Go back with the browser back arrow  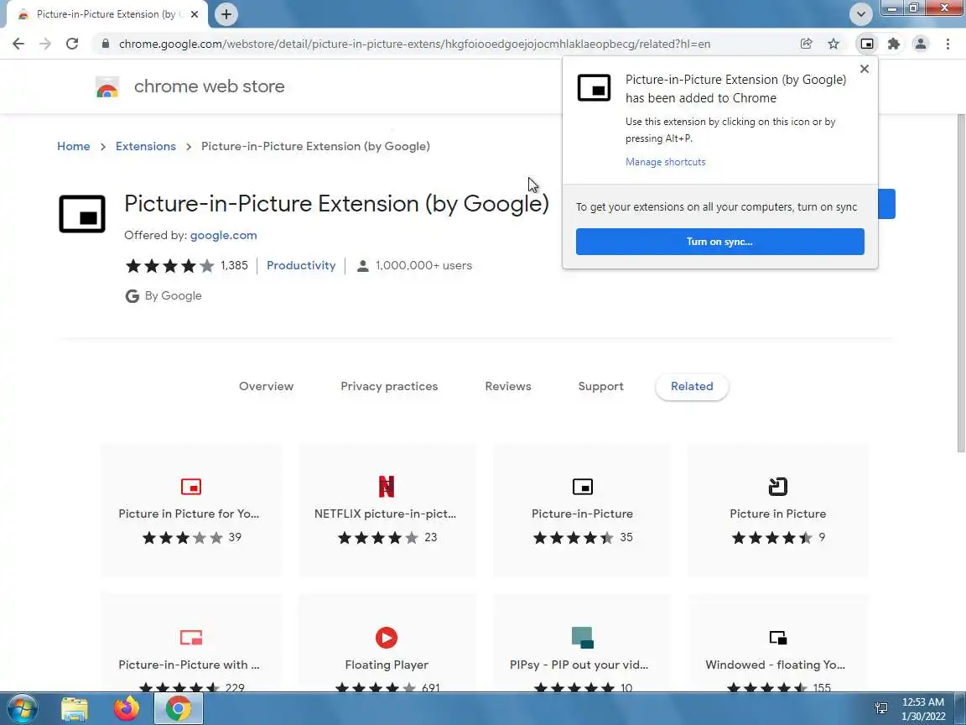(18, 44)
